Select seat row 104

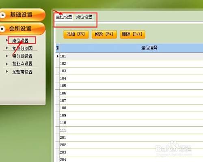(129, 78)
